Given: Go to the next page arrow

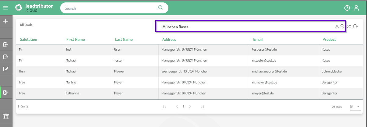Looking at the screenshot, I should click(190, 107).
